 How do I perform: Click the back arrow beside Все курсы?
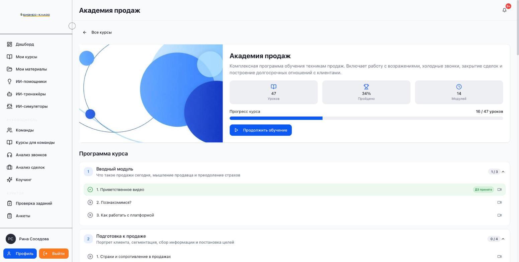coord(85,32)
